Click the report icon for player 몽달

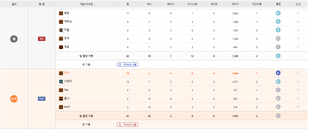(298, 13)
